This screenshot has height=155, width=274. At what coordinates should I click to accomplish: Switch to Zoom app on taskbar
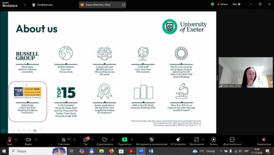(x=141, y=151)
